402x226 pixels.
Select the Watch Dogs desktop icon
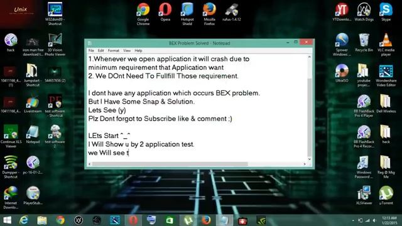point(364,12)
